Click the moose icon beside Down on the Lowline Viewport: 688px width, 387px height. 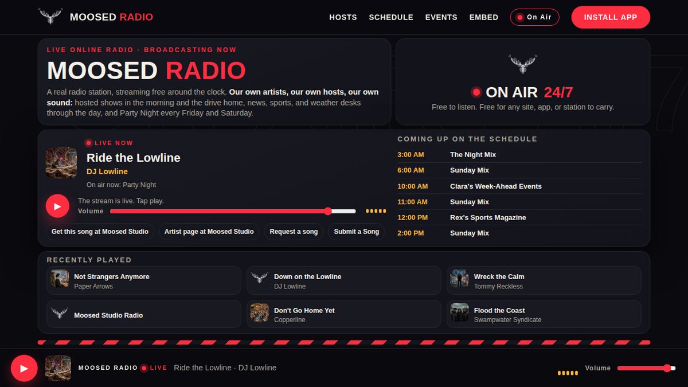click(x=260, y=279)
